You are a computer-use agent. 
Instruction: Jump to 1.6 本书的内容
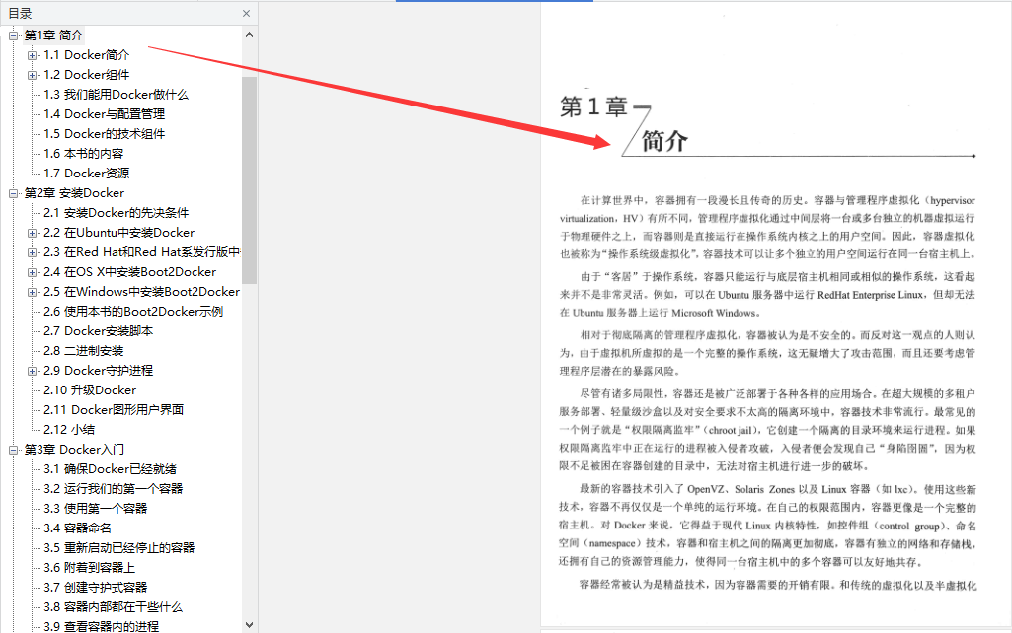point(83,154)
